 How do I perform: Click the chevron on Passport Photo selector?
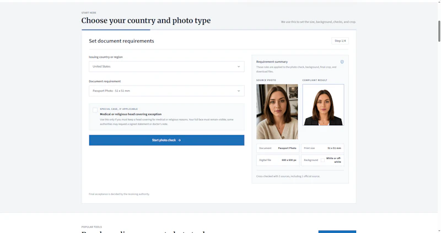(x=239, y=91)
